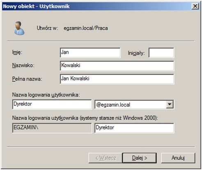Screen dimensions: 202x170
Task: Focus the Imię field containing Jan
Action: coord(90,53)
